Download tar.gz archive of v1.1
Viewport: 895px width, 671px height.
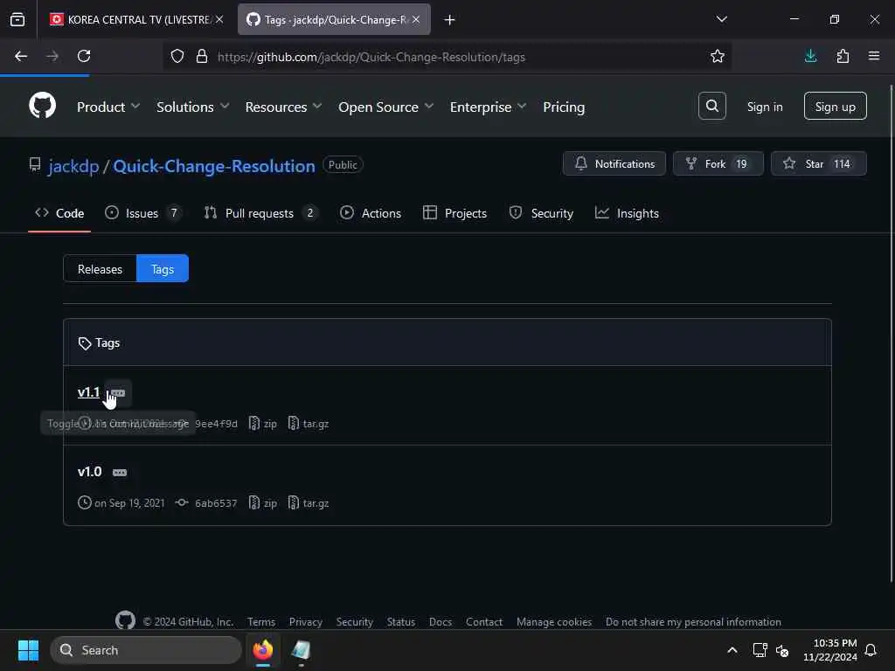309,424
